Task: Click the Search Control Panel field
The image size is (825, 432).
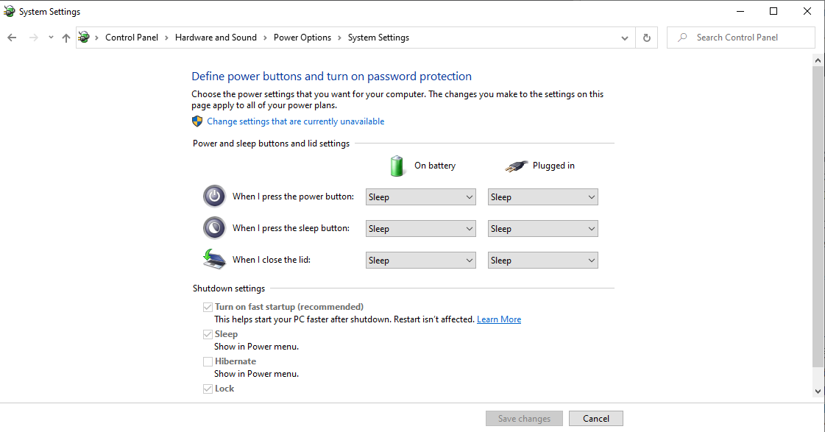Action: tap(741, 38)
